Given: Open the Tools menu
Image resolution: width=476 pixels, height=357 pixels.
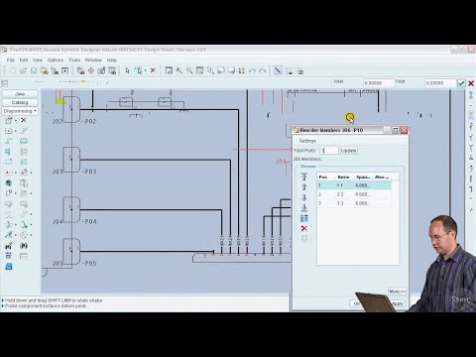Looking at the screenshot, I should (x=74, y=60).
